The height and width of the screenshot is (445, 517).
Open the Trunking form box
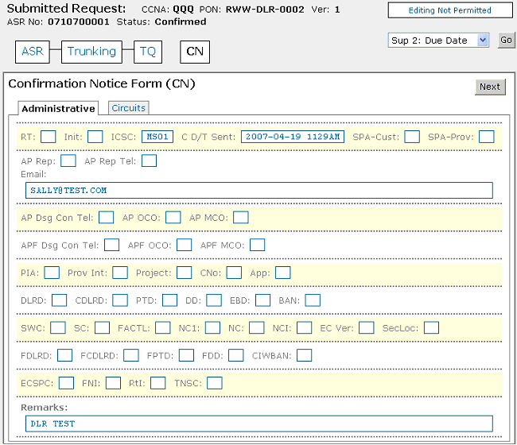click(x=91, y=52)
